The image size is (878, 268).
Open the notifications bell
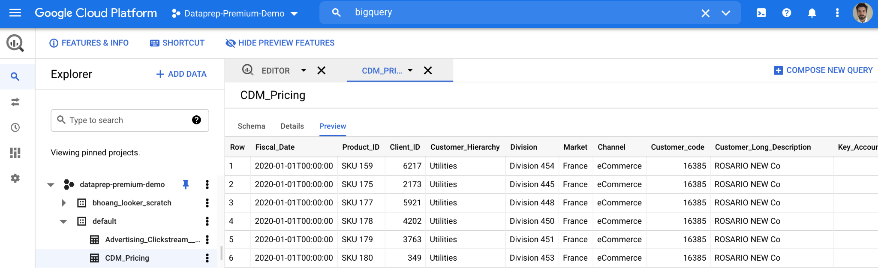point(812,13)
